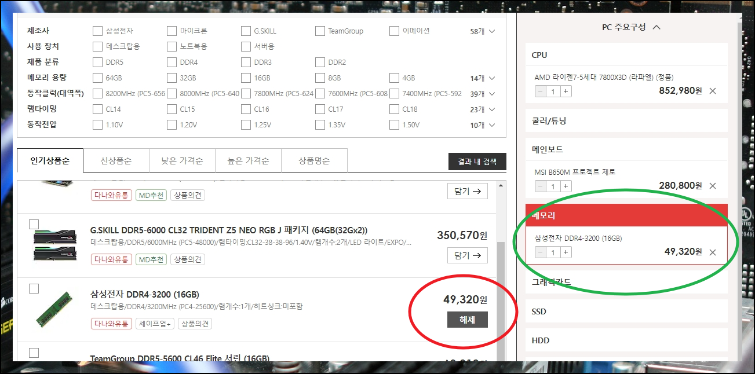Viewport: 755px width, 374px height.
Task: Select the 메모리 category header
Action: 626,215
